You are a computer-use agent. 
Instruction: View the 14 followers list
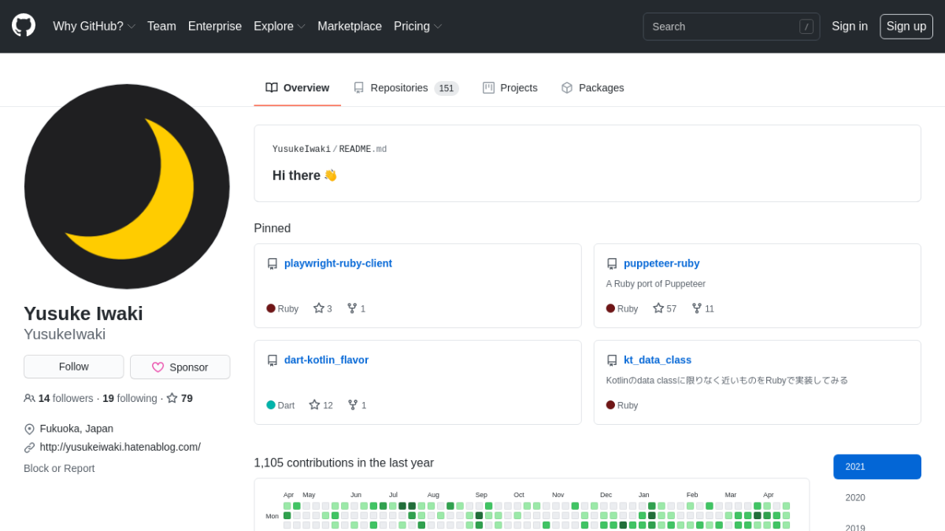click(58, 398)
